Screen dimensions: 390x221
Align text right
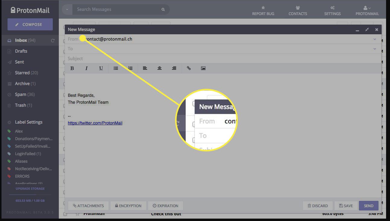[174, 68]
